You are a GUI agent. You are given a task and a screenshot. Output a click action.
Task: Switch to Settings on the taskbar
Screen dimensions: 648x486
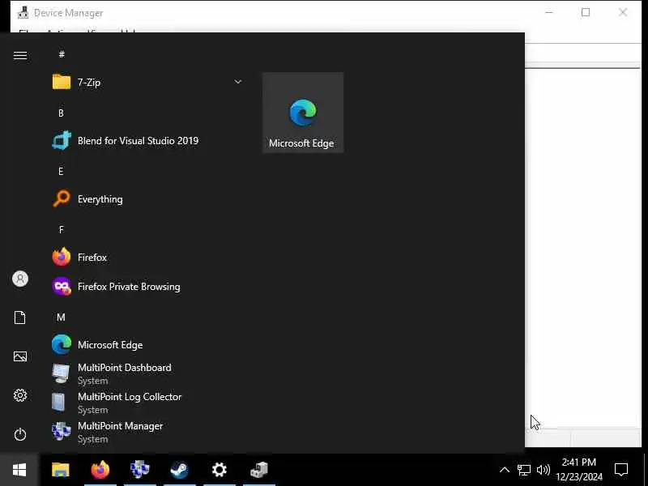point(219,470)
